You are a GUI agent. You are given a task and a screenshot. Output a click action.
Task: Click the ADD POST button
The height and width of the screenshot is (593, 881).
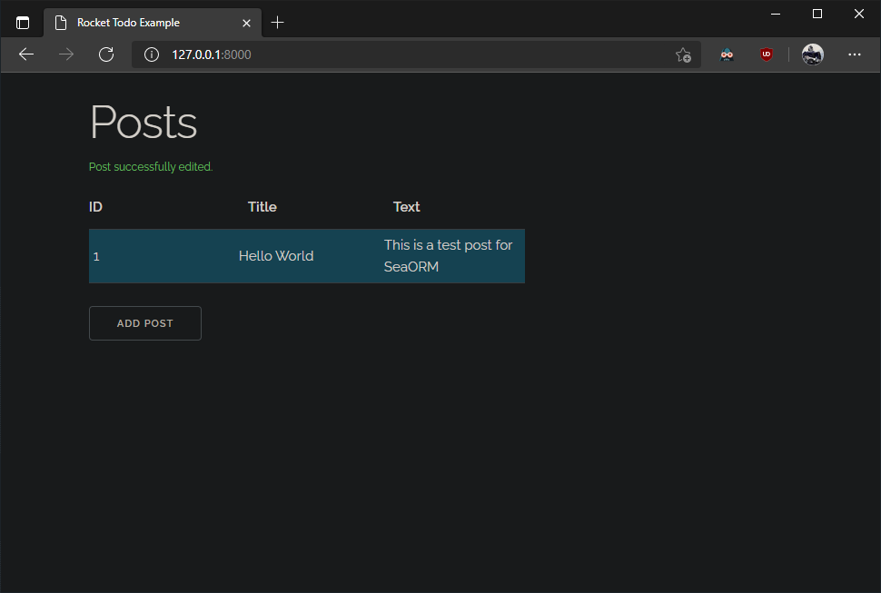[145, 323]
